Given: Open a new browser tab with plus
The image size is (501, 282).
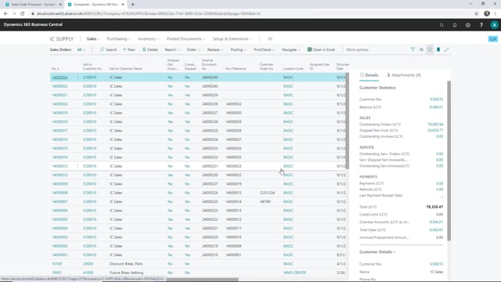Looking at the screenshot, I should 132,5.
